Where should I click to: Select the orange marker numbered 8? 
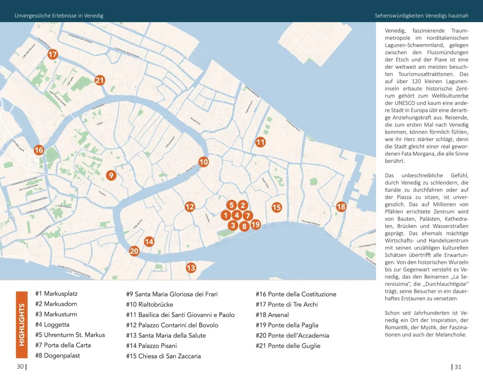pyautogui.click(x=244, y=226)
